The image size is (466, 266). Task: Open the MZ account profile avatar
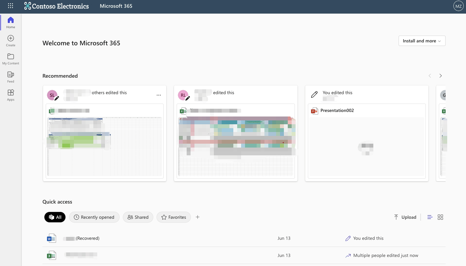(x=458, y=6)
